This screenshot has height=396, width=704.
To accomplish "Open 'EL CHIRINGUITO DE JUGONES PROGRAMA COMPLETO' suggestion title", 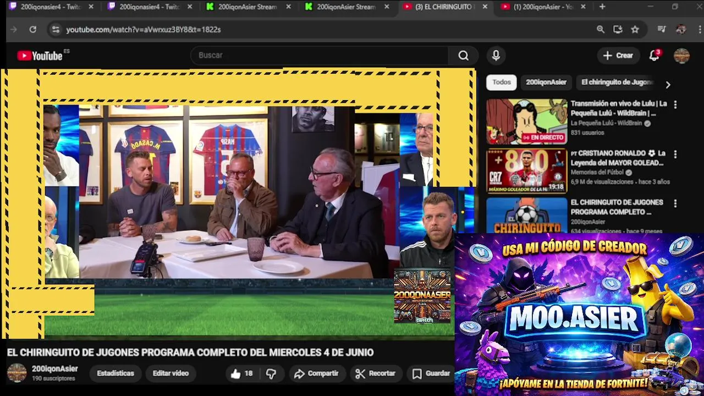I will [x=617, y=207].
